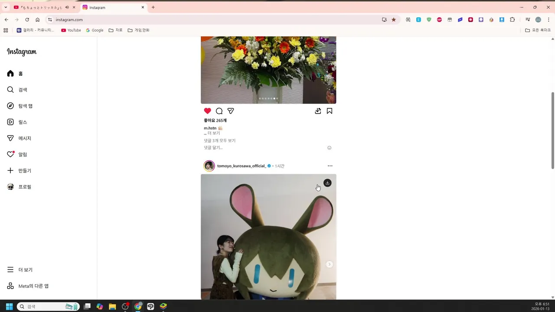Image resolution: width=555 pixels, height=312 pixels.
Task: Expand the 더 보기 sidebar menu
Action: pos(20,270)
